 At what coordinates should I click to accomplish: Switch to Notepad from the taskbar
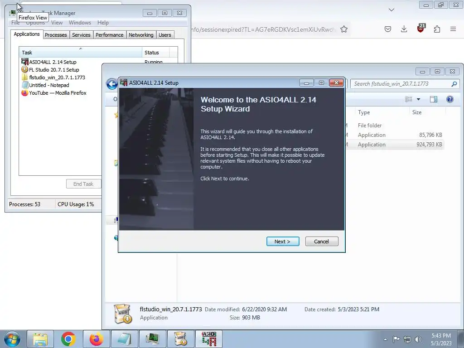[x=124, y=339]
